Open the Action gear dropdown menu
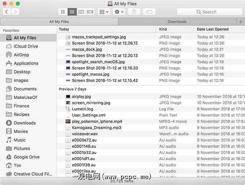 tap(119, 12)
